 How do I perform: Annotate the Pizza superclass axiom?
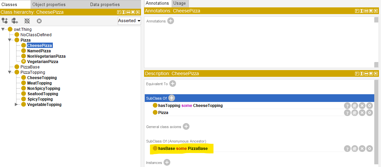click(x=354, y=113)
